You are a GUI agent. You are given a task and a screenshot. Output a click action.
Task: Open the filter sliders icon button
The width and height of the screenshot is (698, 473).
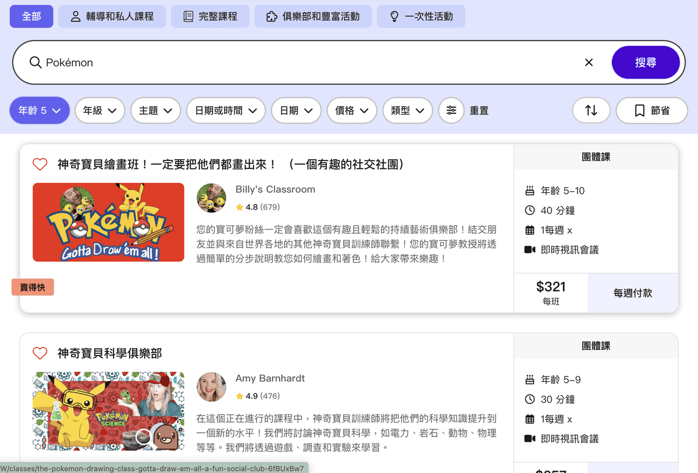tap(451, 110)
